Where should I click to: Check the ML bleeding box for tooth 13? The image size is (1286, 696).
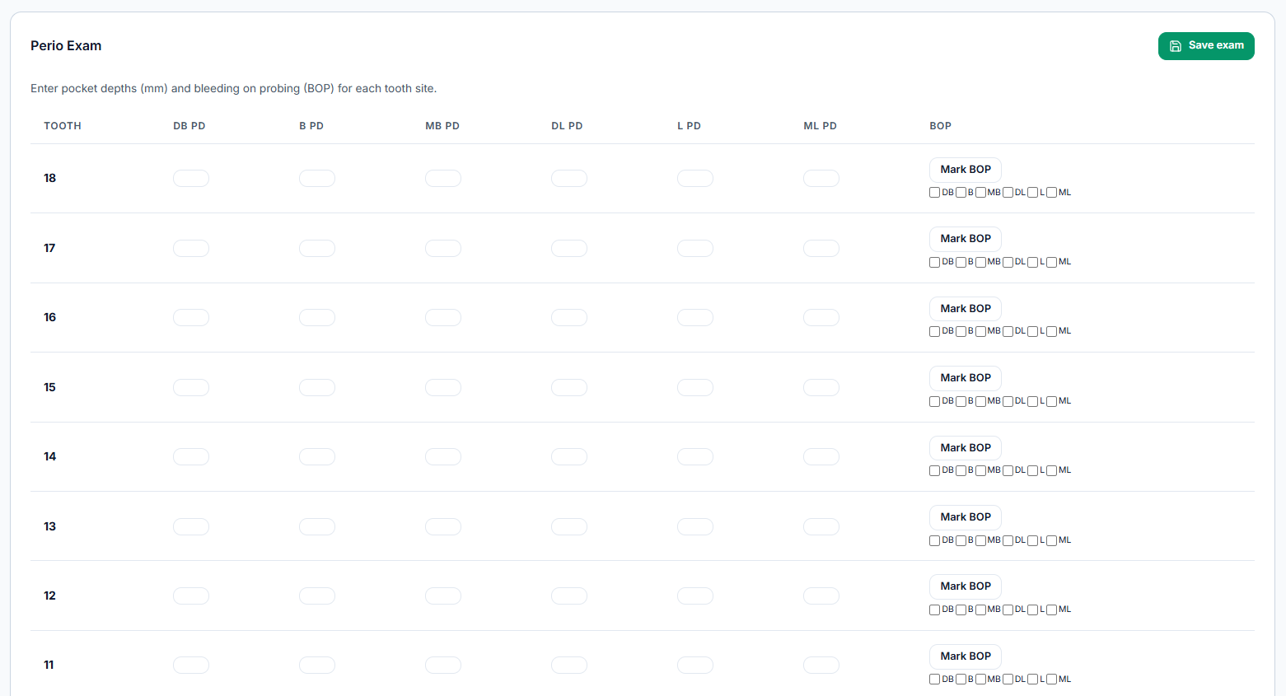(x=1051, y=540)
